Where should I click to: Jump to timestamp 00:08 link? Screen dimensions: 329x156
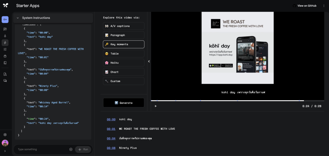111,148
